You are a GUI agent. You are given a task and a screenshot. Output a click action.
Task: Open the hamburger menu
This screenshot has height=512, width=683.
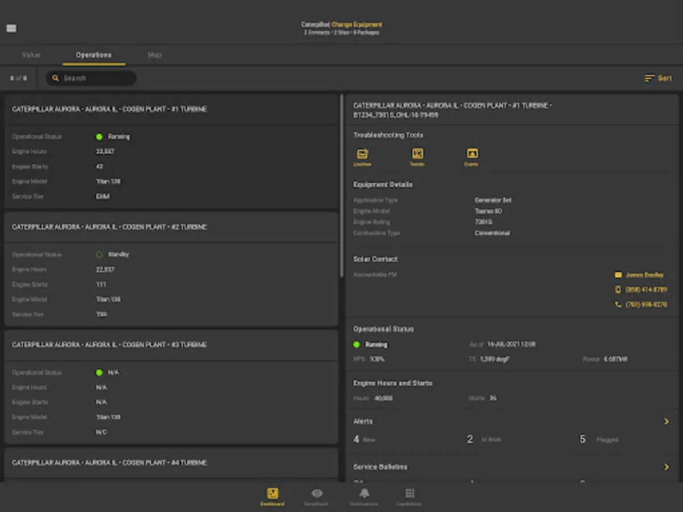click(11, 28)
